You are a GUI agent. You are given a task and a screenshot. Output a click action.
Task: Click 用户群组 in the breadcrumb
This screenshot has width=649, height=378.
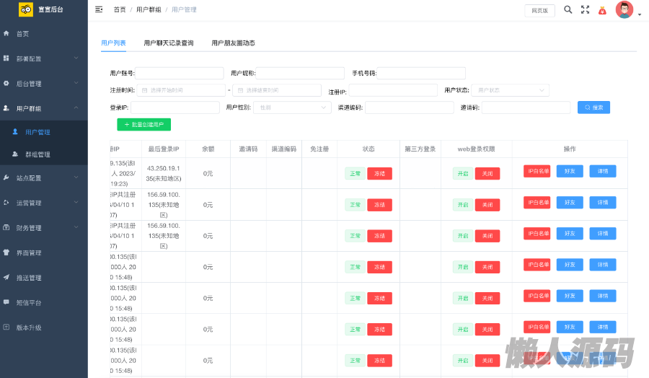coord(149,9)
